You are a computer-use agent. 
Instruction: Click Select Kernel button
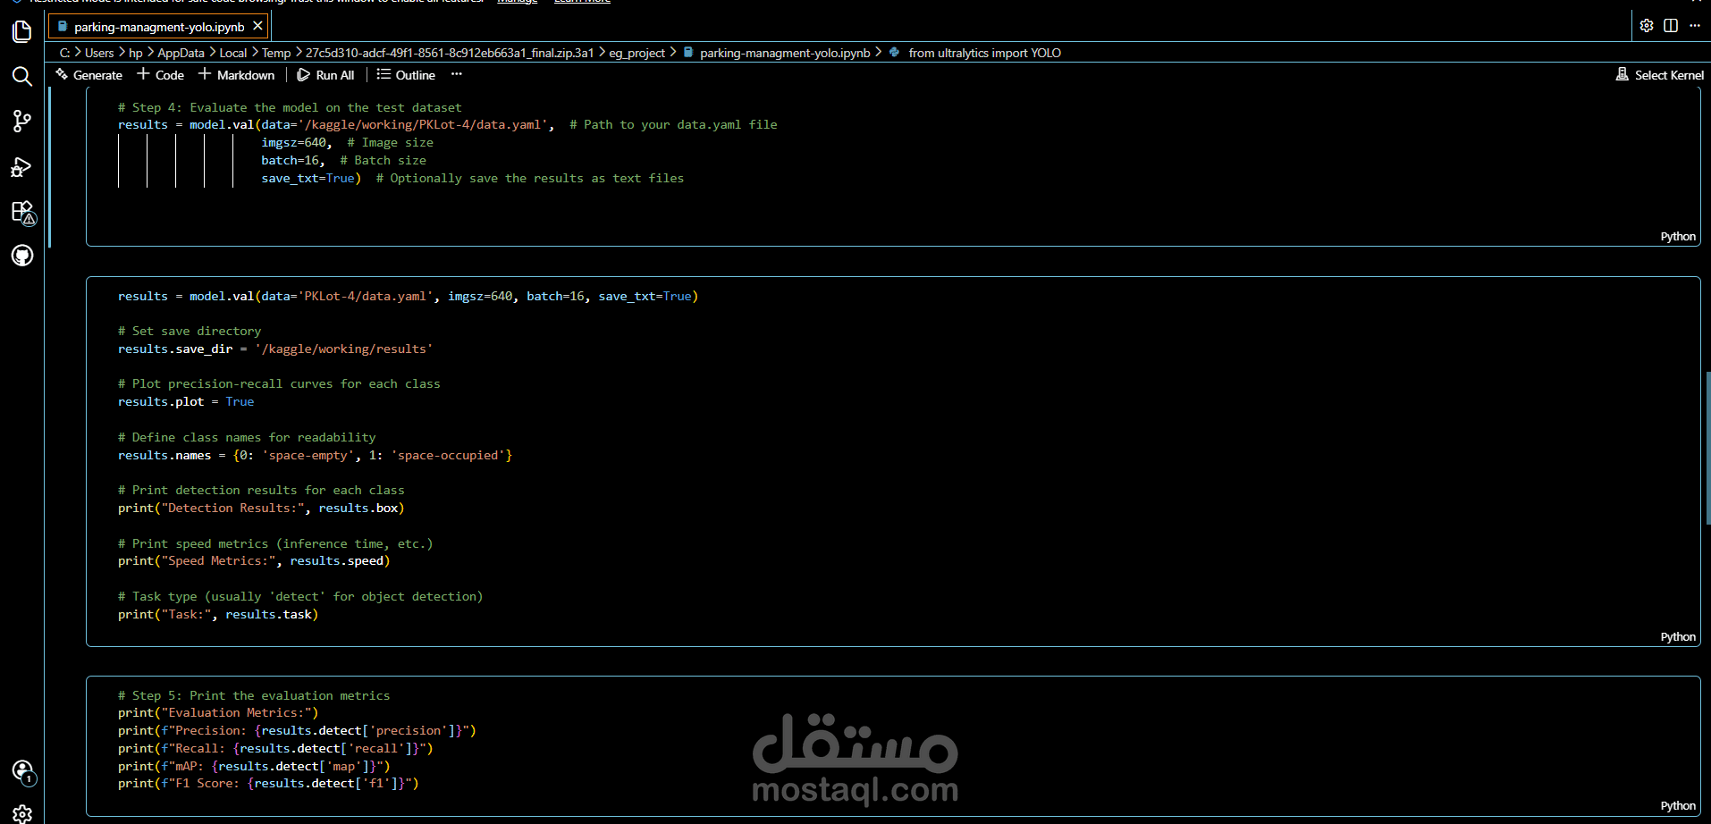click(1659, 75)
